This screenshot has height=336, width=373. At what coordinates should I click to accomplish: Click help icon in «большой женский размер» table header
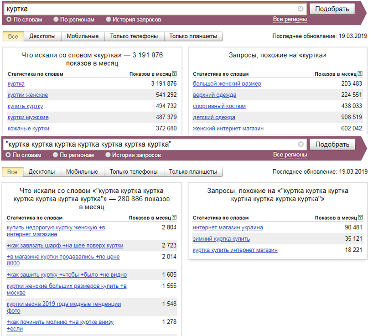pos(360,74)
